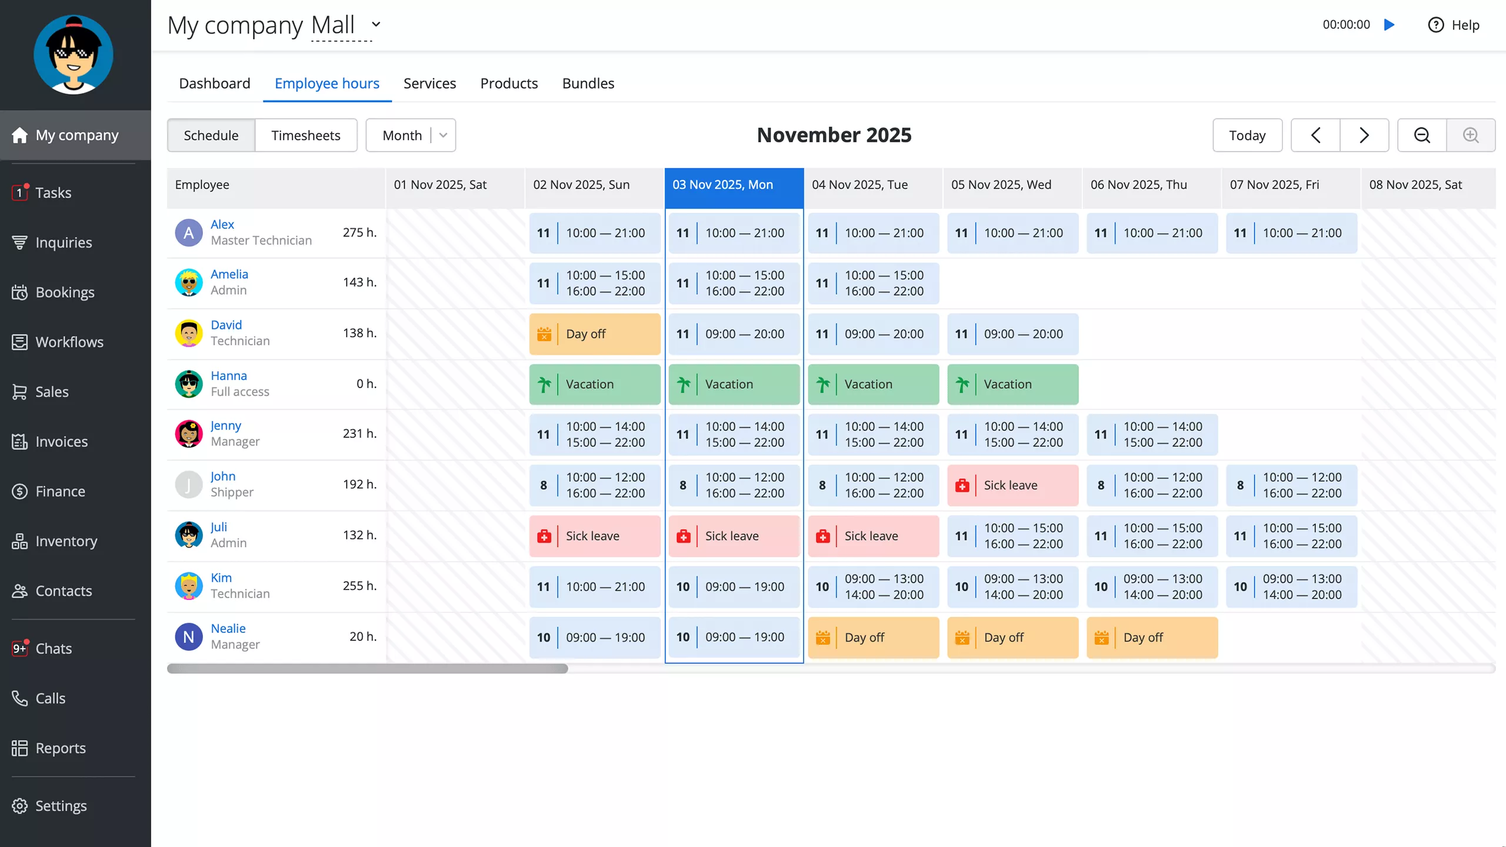Go to previous month arrow
This screenshot has height=847, width=1506.
coord(1315,135)
